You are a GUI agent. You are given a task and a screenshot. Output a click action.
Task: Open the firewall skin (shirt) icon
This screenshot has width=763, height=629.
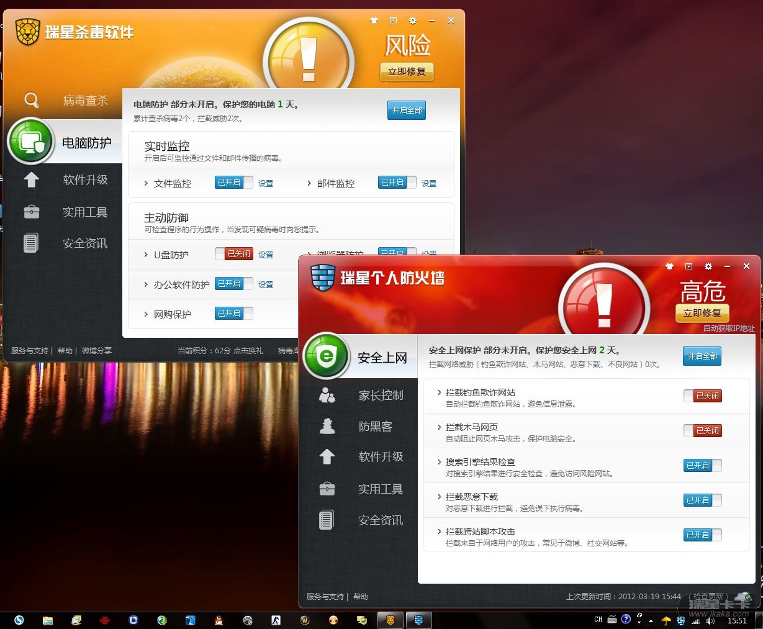tap(669, 266)
